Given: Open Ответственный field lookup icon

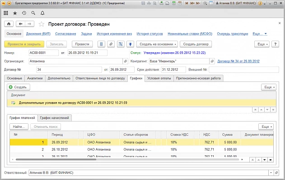Looking at the screenshot, I should 276,173.
